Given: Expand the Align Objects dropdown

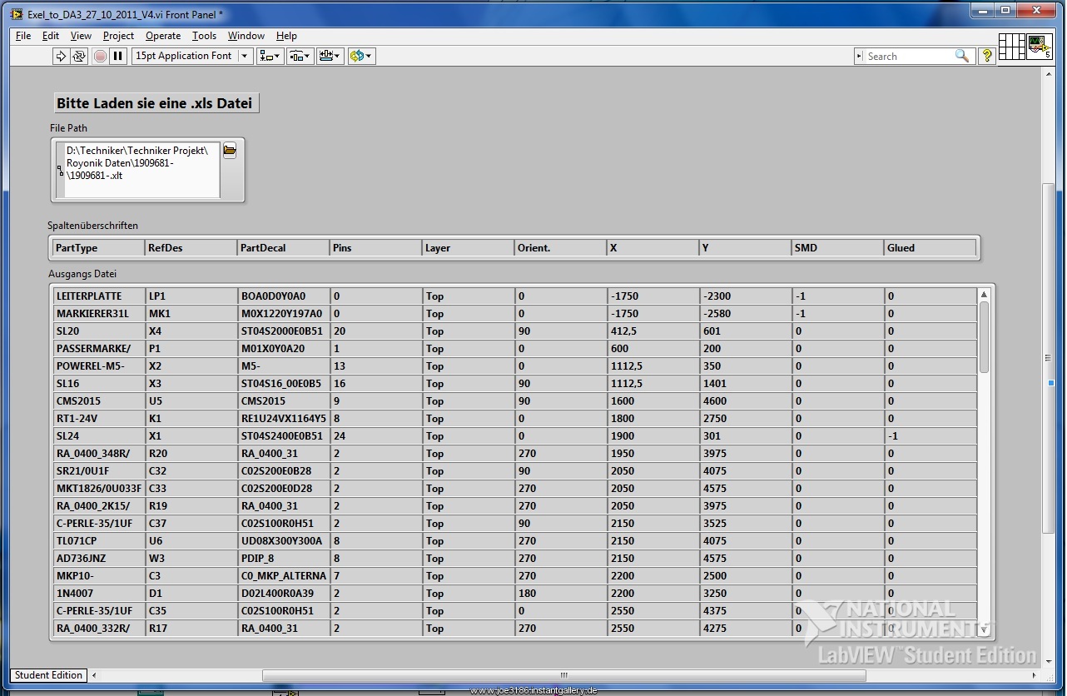Looking at the screenshot, I should [270, 56].
